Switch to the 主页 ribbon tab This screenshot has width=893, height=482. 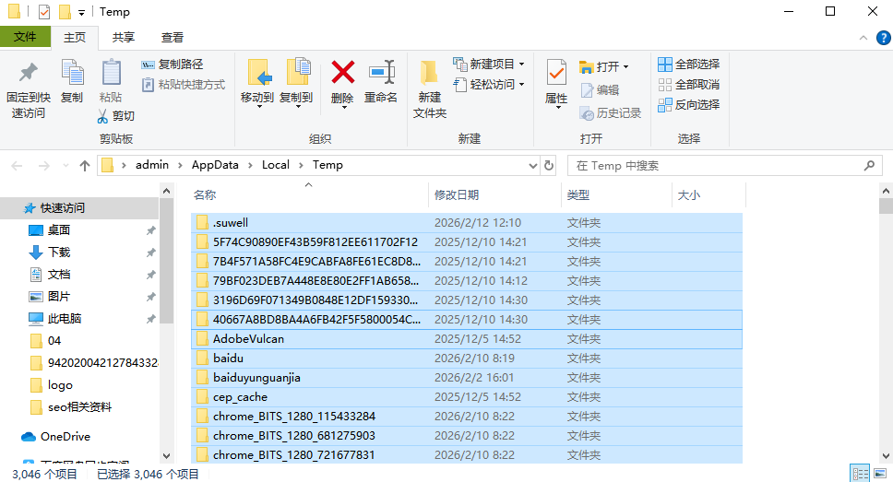(x=75, y=38)
